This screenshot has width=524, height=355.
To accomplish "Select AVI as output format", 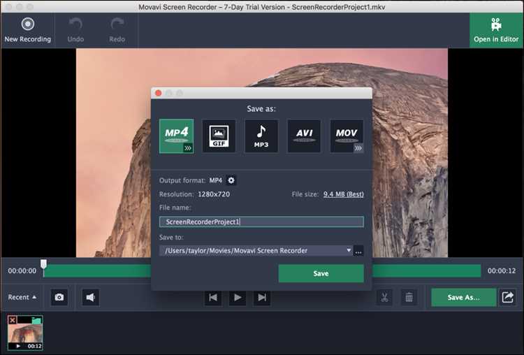I will (x=304, y=136).
